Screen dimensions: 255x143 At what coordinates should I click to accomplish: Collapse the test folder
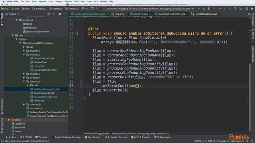pos(12,35)
